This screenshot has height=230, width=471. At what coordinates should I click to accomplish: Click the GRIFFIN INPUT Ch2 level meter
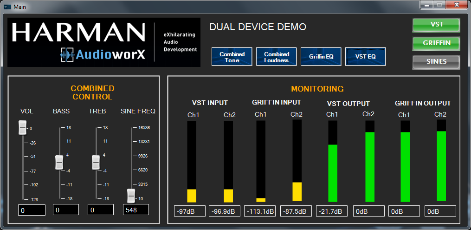coord(297,161)
